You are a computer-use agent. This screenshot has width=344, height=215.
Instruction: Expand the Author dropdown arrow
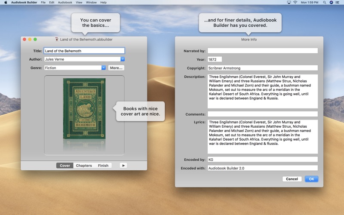point(123,59)
